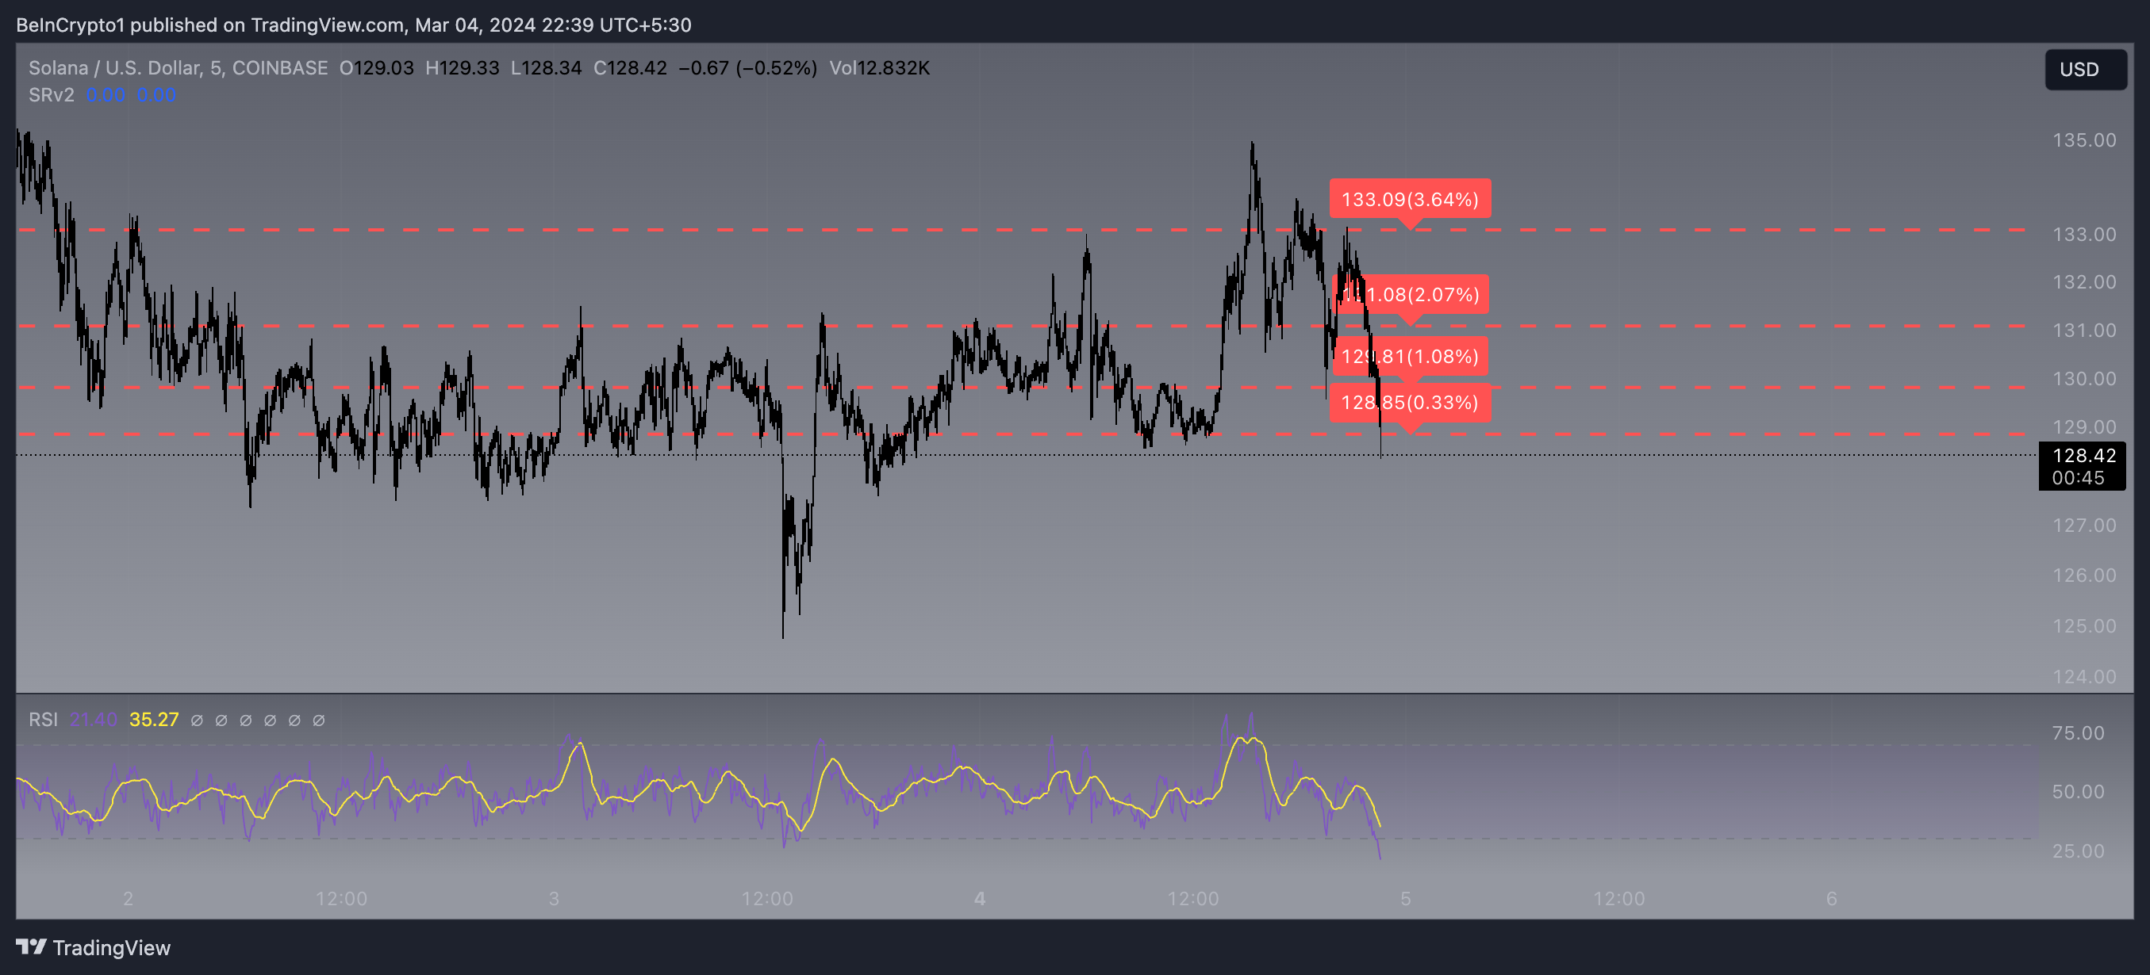The image size is (2150, 975).
Task: Click the 5 date label on time axis
Action: [1406, 898]
